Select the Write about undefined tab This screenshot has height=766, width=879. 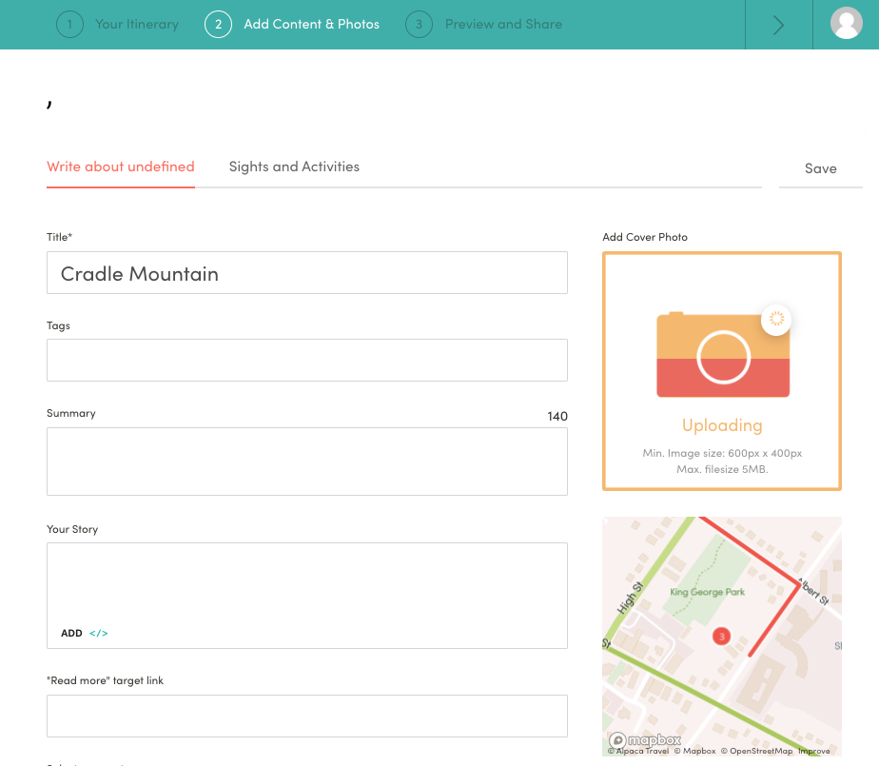tap(121, 167)
